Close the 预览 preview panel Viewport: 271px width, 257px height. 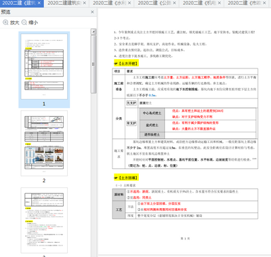tap(92, 12)
